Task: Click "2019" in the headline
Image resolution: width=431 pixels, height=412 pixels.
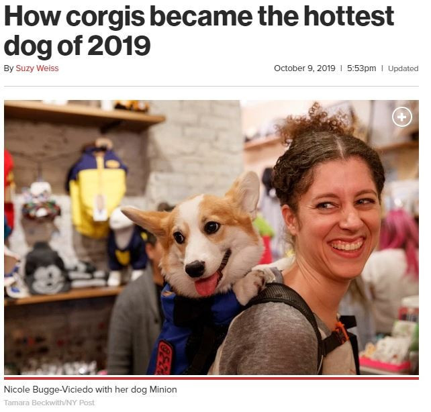Action: pyautogui.click(x=119, y=45)
